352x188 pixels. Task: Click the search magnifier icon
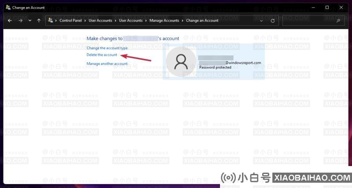point(338,21)
